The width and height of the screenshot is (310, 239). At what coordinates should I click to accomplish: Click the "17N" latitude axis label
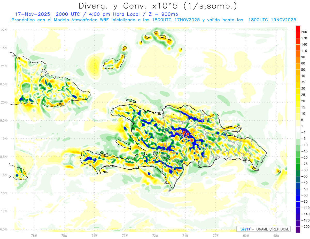tap(4, 211)
